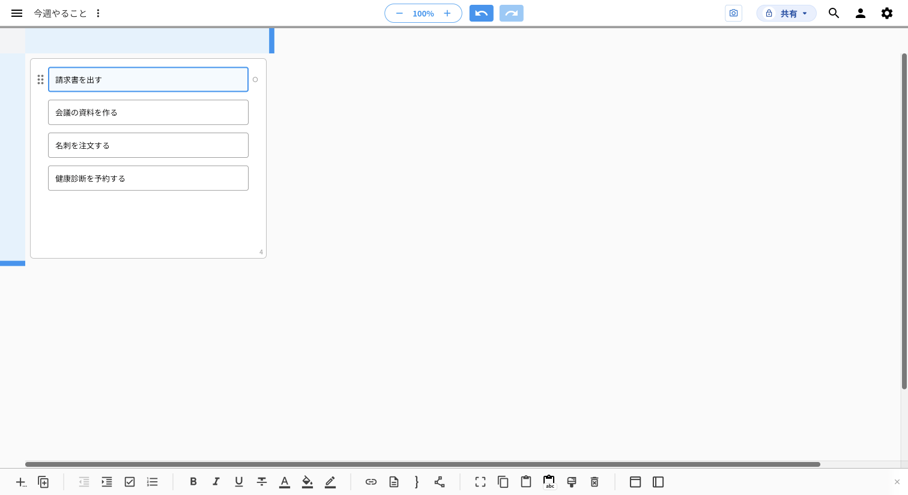Click the document title 今週やること
The height and width of the screenshot is (495, 908).
[60, 13]
